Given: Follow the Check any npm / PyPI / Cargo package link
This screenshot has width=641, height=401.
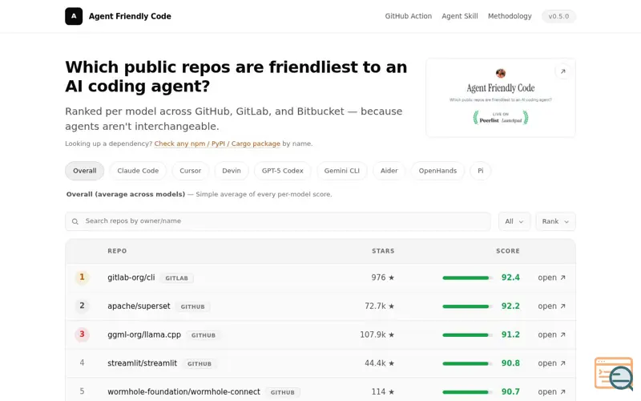Looking at the screenshot, I should 217,144.
